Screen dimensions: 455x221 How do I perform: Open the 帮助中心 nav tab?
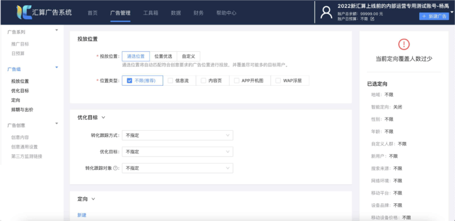(226, 12)
